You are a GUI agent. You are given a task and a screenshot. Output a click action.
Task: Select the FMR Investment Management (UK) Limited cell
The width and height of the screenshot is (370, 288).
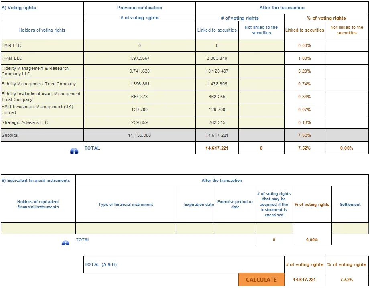[x=42, y=110]
